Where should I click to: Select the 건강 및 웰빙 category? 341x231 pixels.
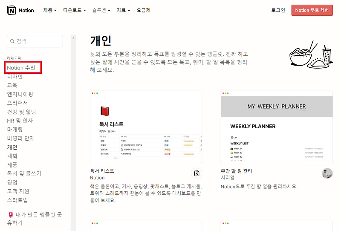pos(21,112)
